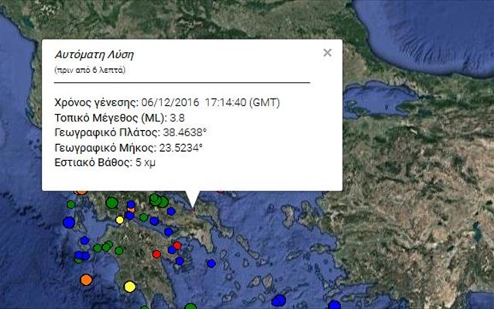This screenshot has height=309, width=494.
Task: Click the isolated blue marker in the Aegean Sea
Action: pyautogui.click(x=211, y=263)
